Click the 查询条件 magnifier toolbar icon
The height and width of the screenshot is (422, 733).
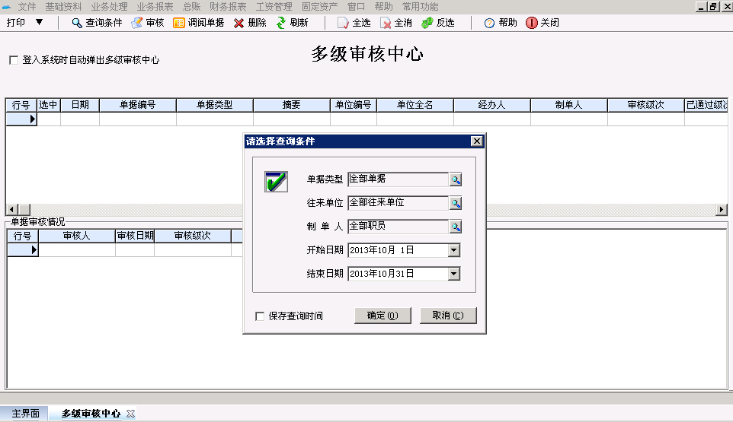(x=77, y=23)
